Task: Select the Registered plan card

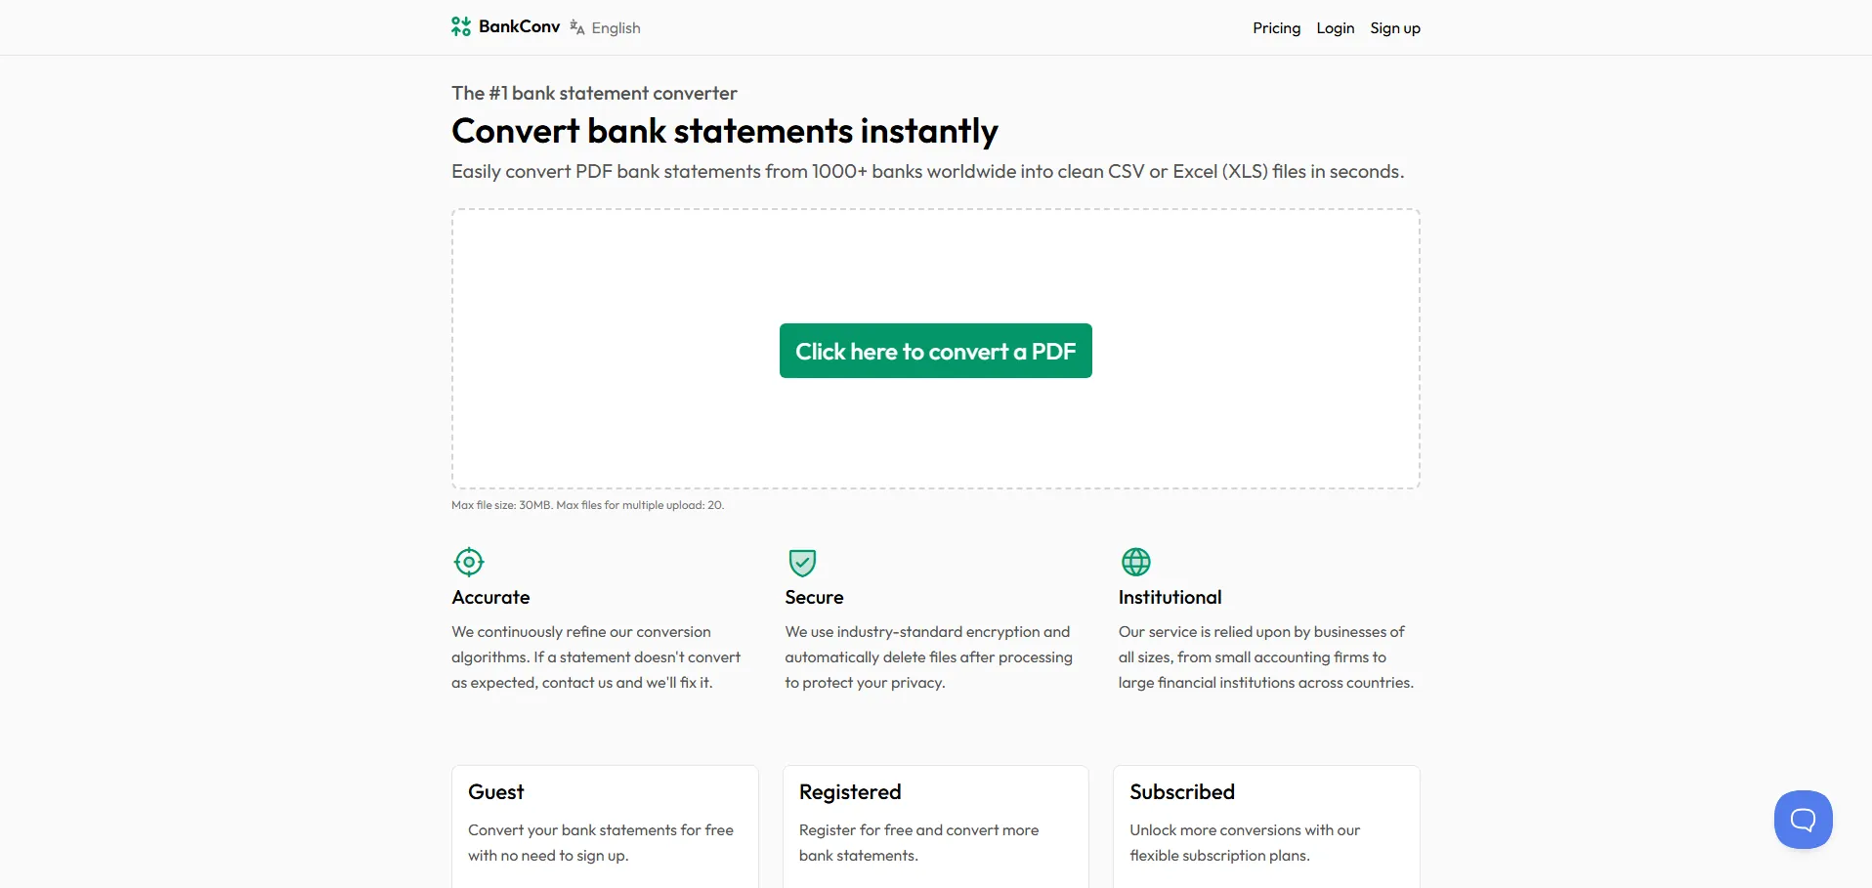Action: click(x=935, y=825)
